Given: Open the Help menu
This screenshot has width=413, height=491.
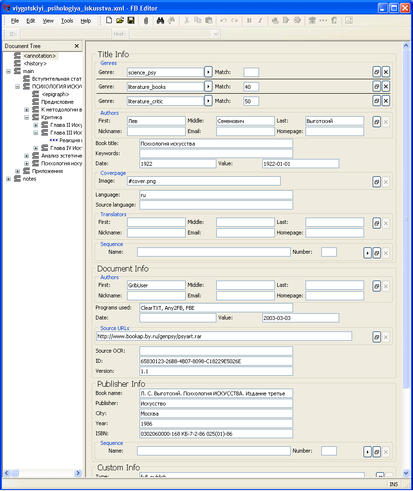Looking at the screenshot, I should click(86, 21).
